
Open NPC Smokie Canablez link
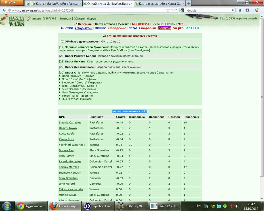click(70, 123)
